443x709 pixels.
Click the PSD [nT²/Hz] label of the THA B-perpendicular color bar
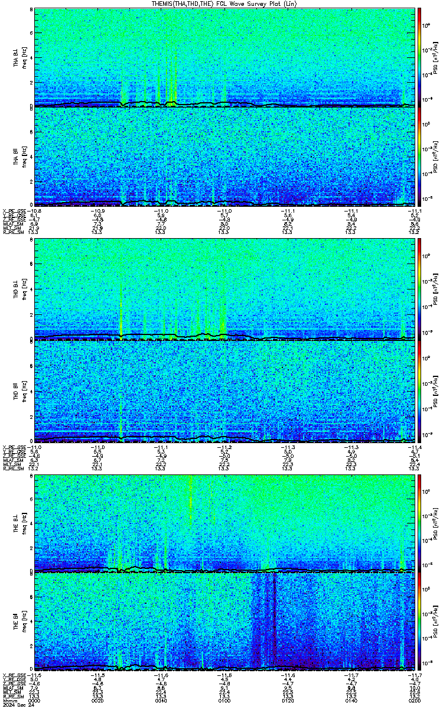point(436,57)
